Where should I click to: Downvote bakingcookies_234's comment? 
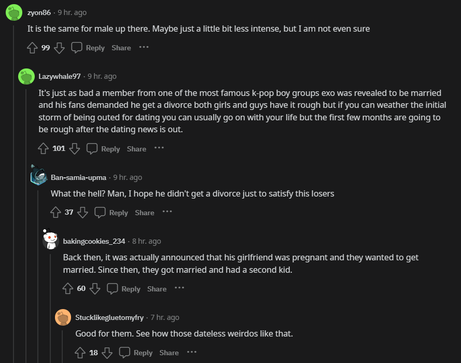[x=95, y=289]
